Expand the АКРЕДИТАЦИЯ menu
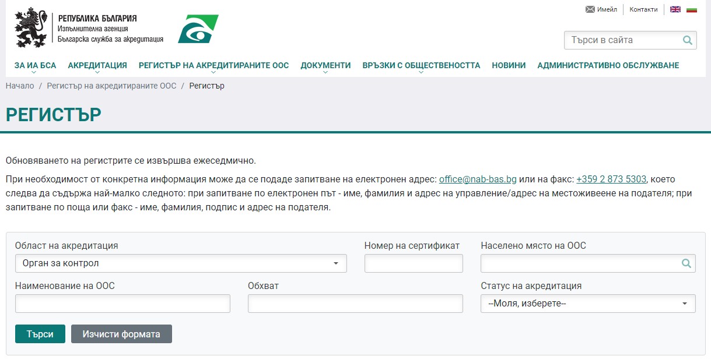Screen dimensions: 711x363 pos(97,65)
